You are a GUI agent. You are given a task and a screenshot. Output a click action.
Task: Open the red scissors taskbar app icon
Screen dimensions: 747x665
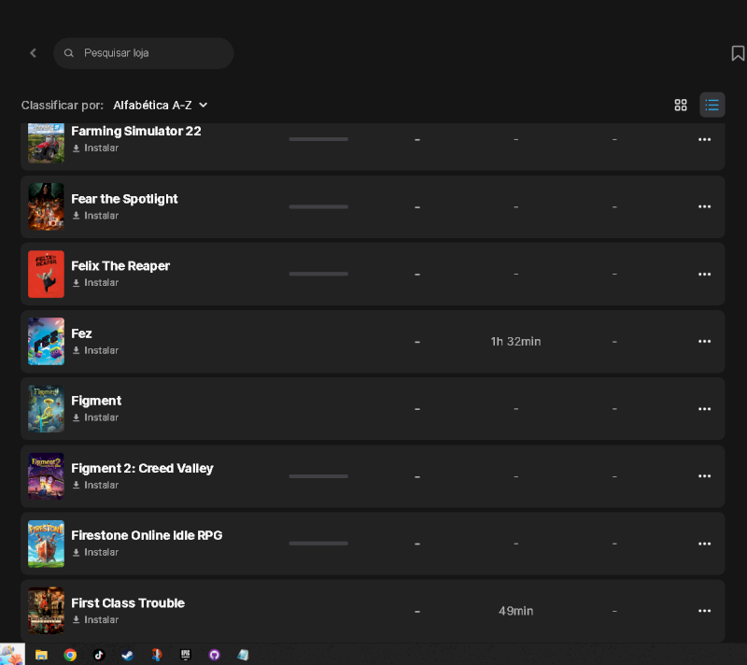point(156,656)
